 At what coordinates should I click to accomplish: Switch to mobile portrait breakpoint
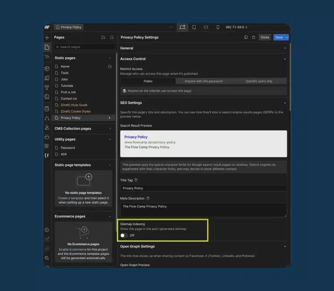tap(218, 27)
